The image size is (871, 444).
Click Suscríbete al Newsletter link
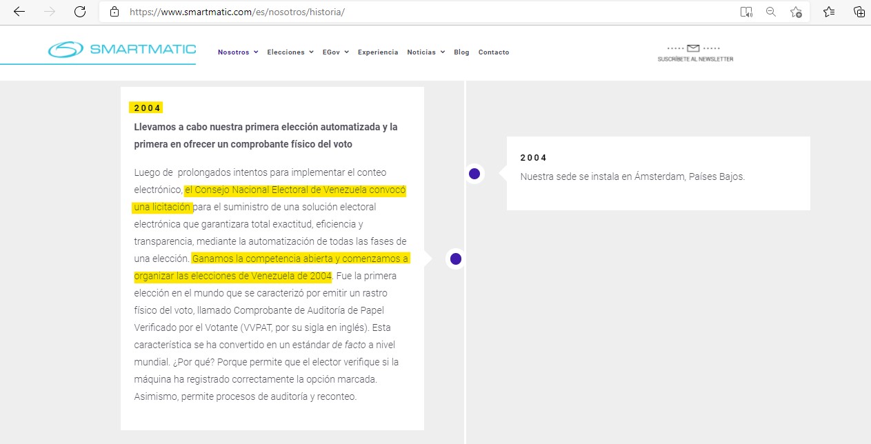(x=695, y=59)
